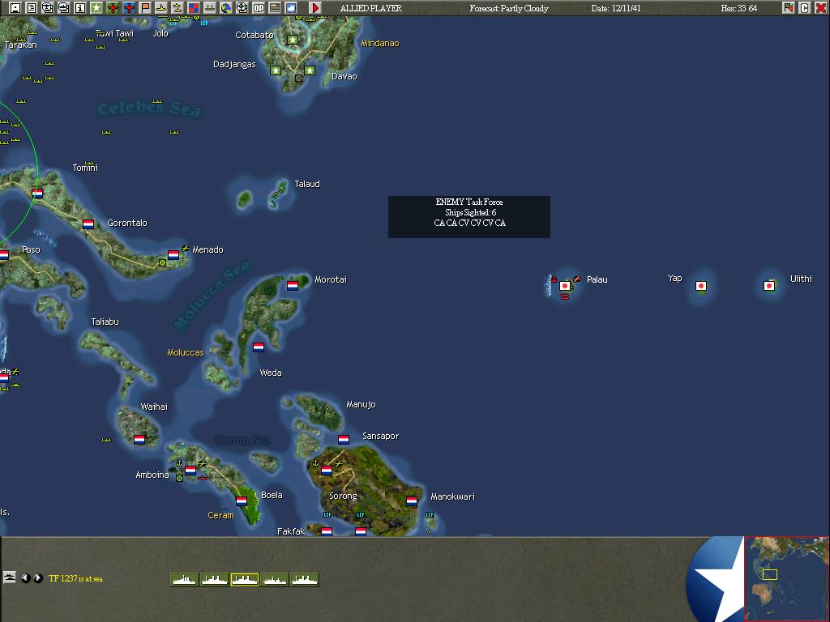
Task: Select the first ship silhouette in the bottom panel
Action: coord(185,580)
